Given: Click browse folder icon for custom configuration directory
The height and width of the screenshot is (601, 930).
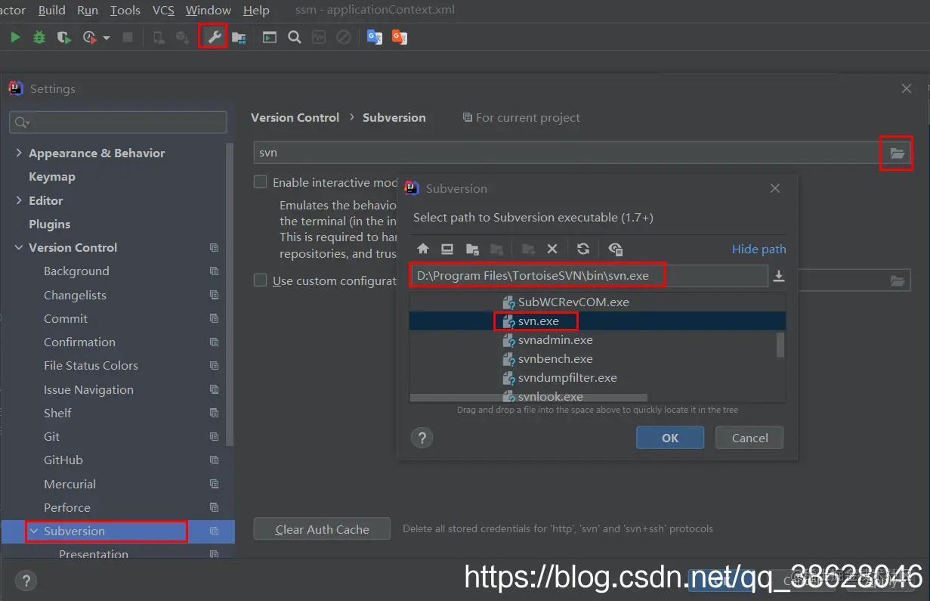Looking at the screenshot, I should coord(897,280).
